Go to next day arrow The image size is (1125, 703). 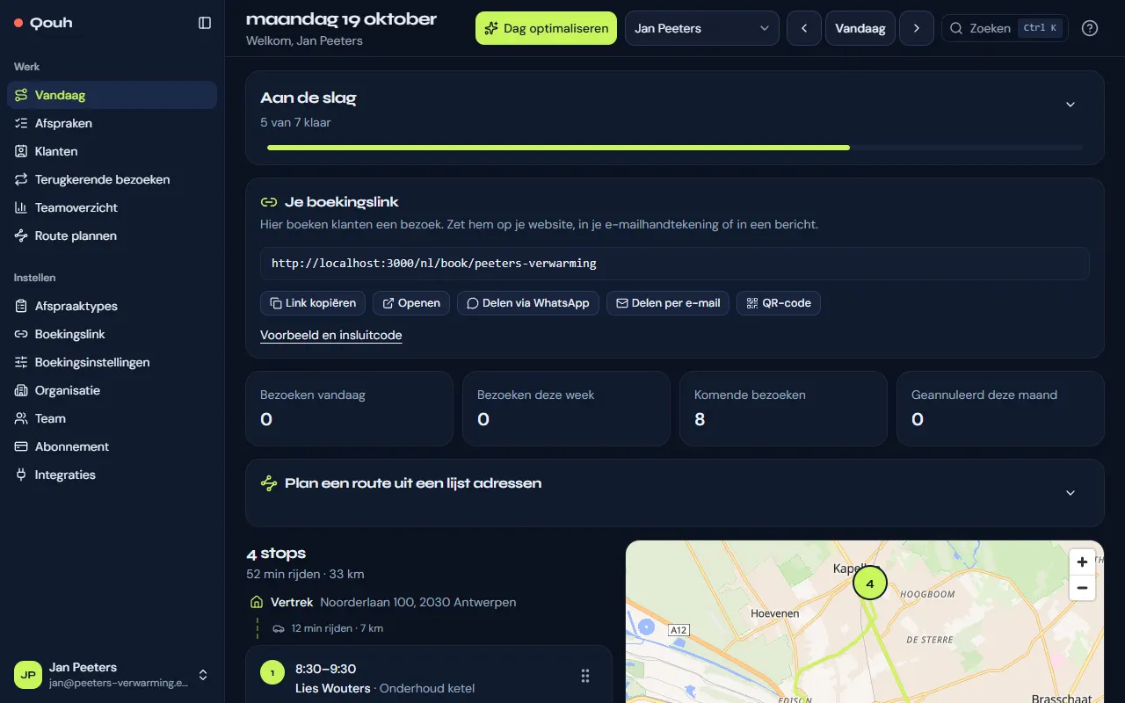(917, 28)
